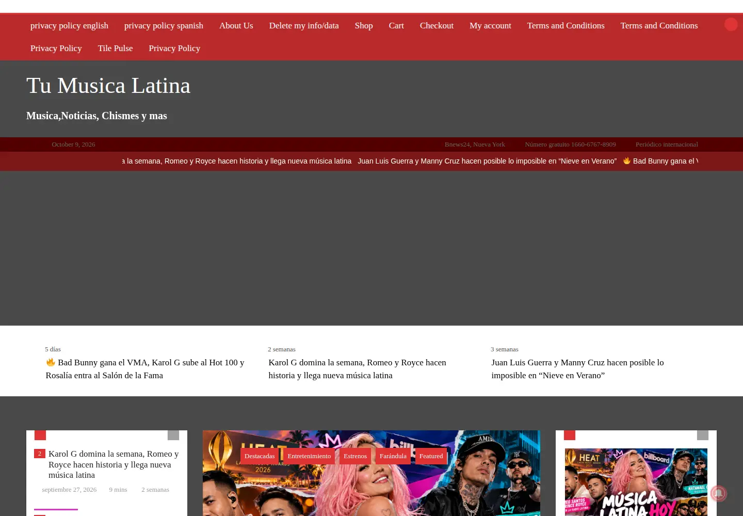Open My account from the menu
This screenshot has height=516, width=743.
[490, 25]
